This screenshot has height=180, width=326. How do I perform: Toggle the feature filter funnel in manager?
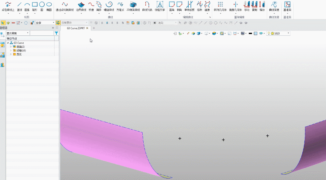point(56,33)
